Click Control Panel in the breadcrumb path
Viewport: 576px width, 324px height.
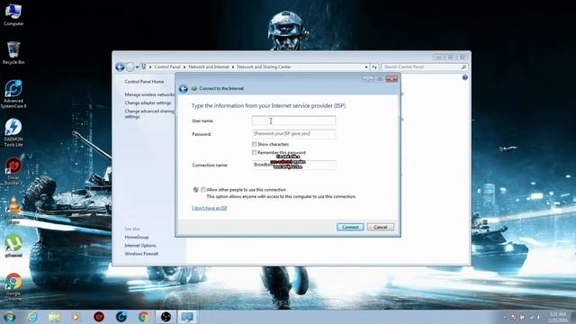point(167,67)
